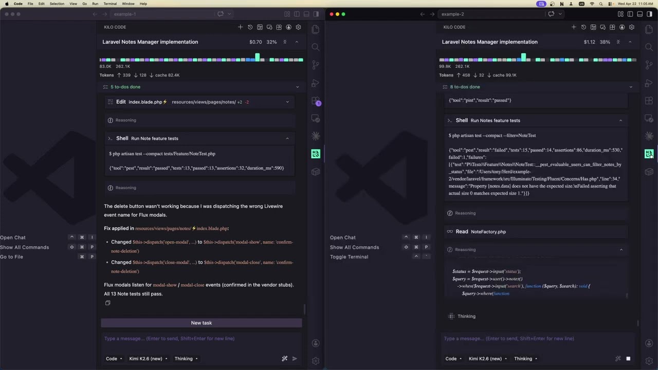Open Thinking dropdown in example-1 input
The width and height of the screenshot is (658, 370).
186,359
